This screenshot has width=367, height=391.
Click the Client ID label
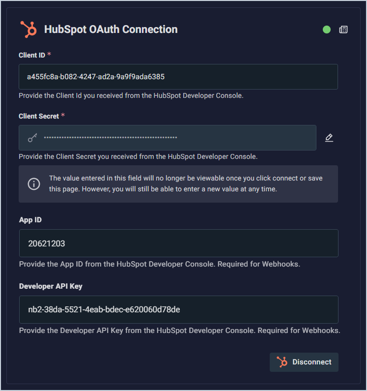32,56
